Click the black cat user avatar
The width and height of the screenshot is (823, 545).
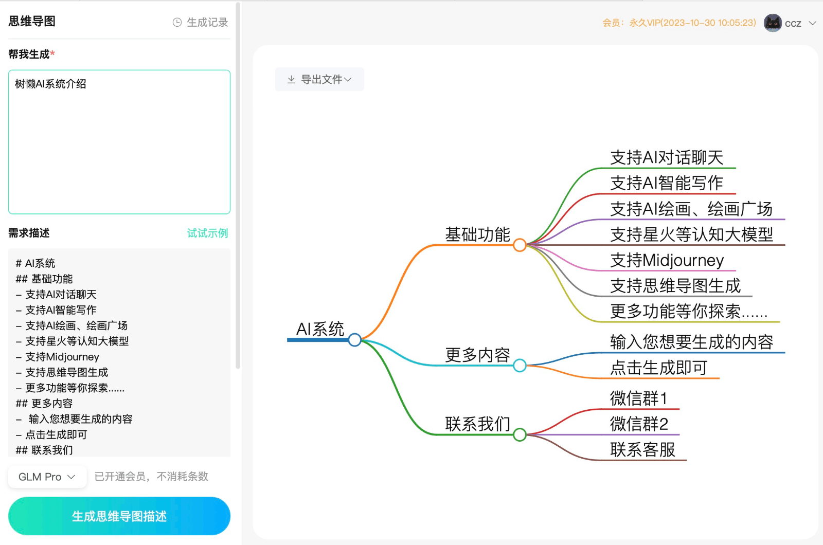coord(773,23)
